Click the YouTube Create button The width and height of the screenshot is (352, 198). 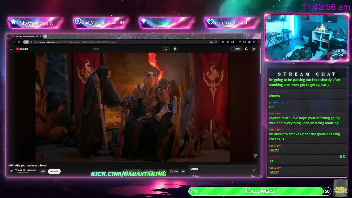tap(236, 49)
